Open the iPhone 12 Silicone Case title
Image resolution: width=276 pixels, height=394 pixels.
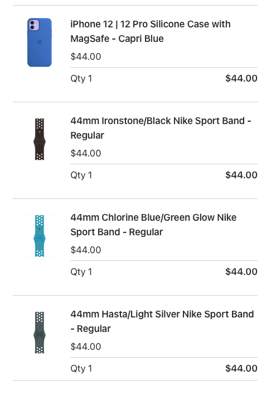[x=151, y=31]
